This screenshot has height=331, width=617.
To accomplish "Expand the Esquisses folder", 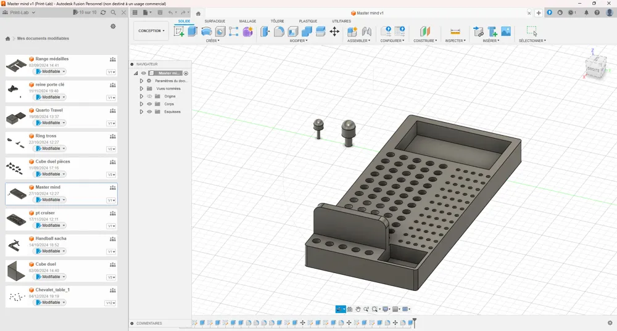I will tap(141, 112).
